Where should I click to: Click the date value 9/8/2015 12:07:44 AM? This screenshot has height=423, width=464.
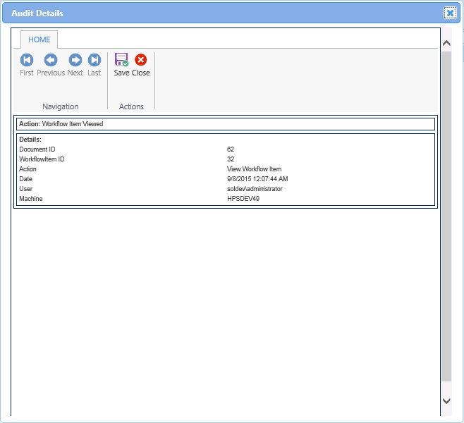click(257, 179)
